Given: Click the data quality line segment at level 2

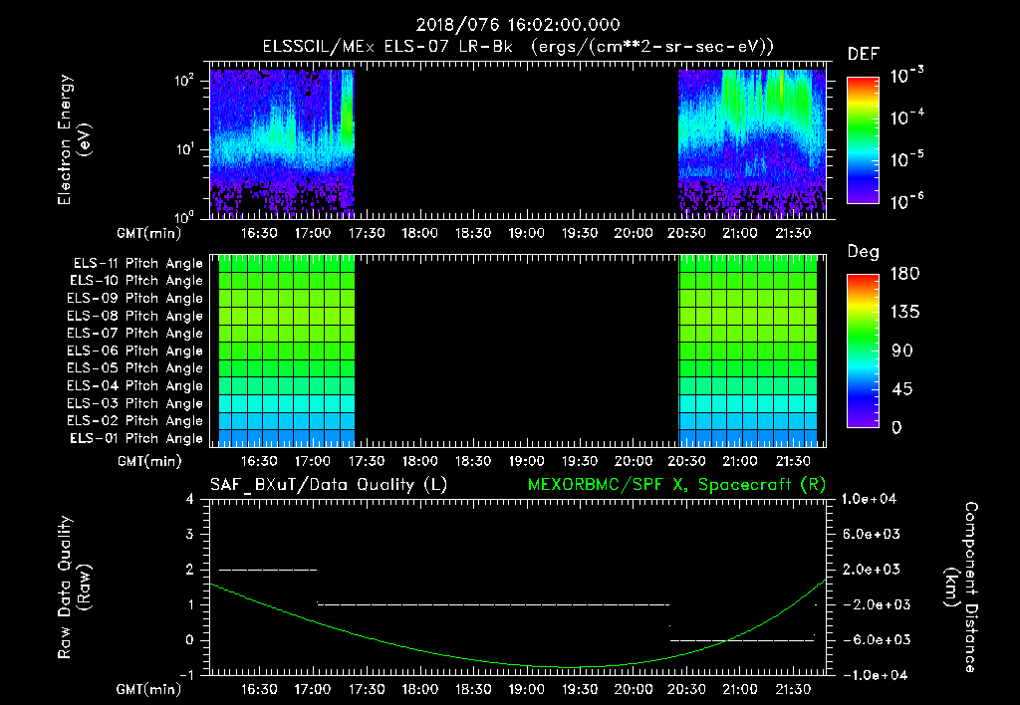Looking at the screenshot, I should [x=268, y=570].
